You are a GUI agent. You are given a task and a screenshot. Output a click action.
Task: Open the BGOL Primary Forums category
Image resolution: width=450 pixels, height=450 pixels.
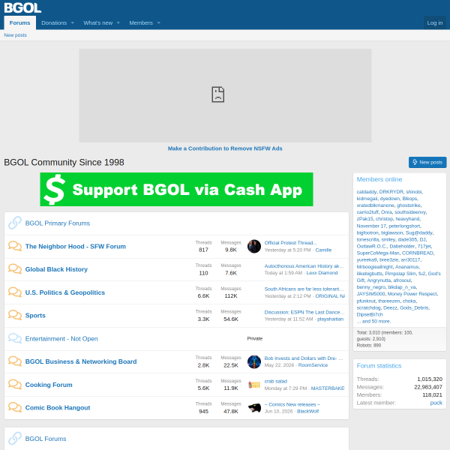pos(58,223)
